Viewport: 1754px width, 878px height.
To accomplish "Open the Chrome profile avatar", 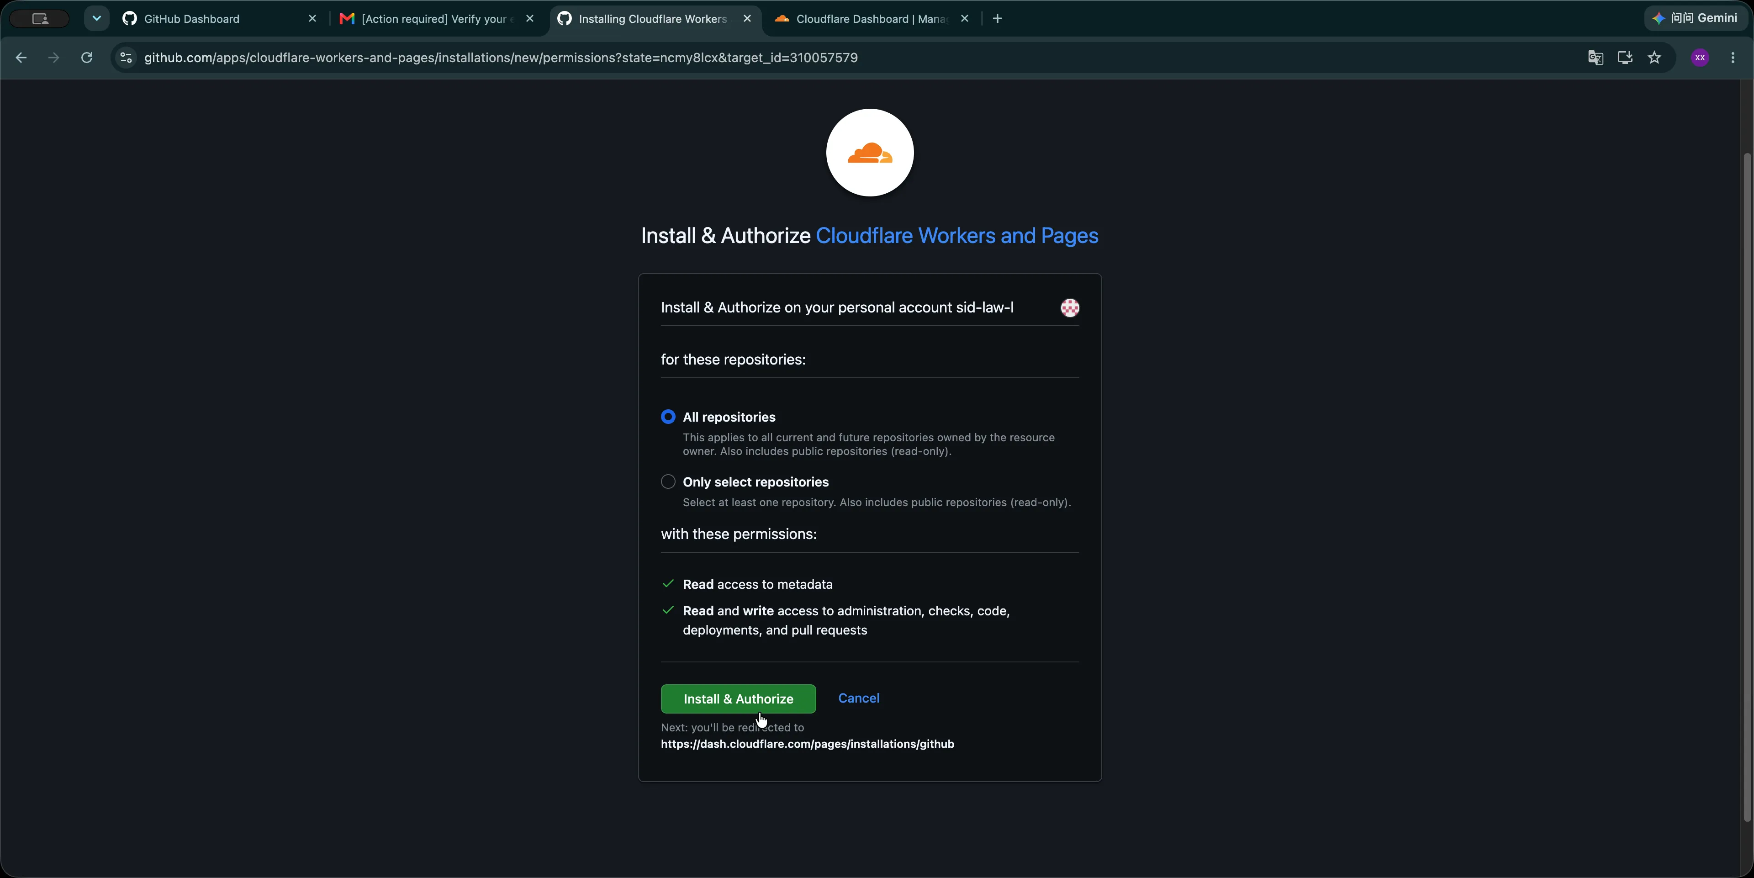I will click(1700, 58).
